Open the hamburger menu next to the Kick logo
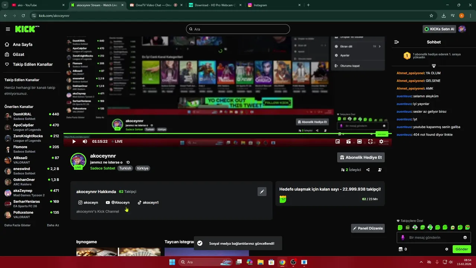Screen dimensions: 476x268 coord(8,29)
